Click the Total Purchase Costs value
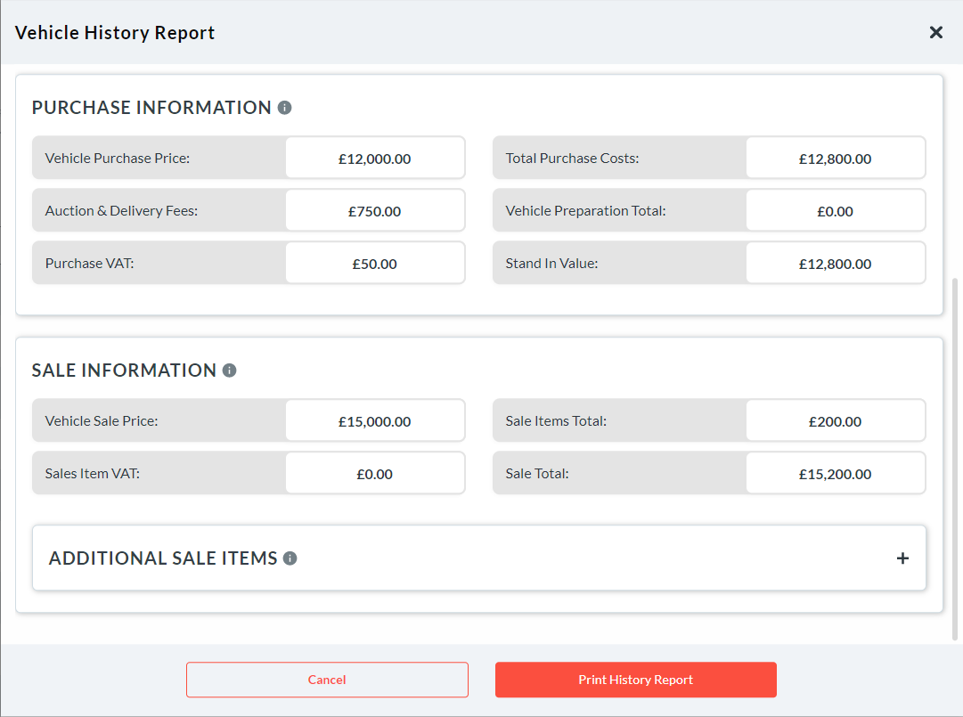This screenshot has width=963, height=717. (835, 159)
